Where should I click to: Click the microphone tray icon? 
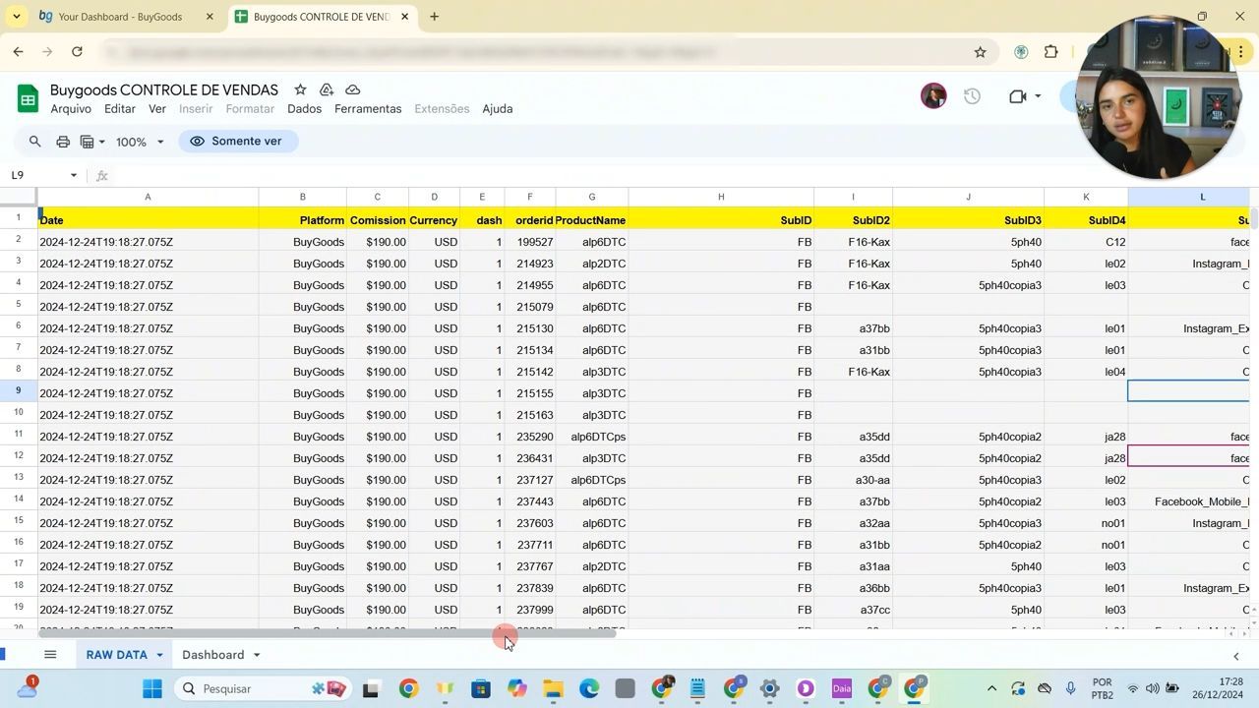1071,688
